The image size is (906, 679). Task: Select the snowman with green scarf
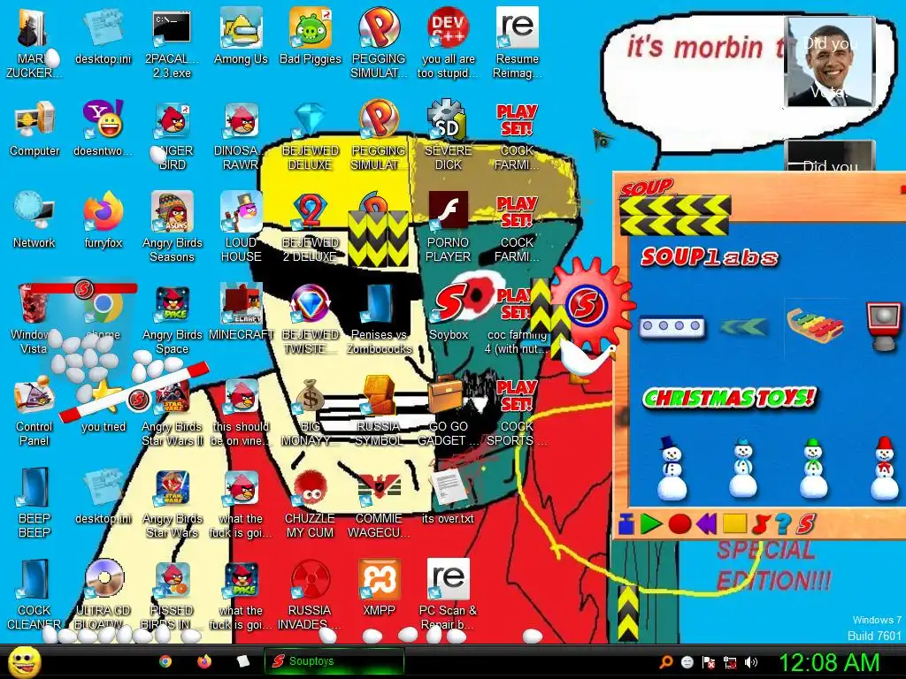(814, 468)
